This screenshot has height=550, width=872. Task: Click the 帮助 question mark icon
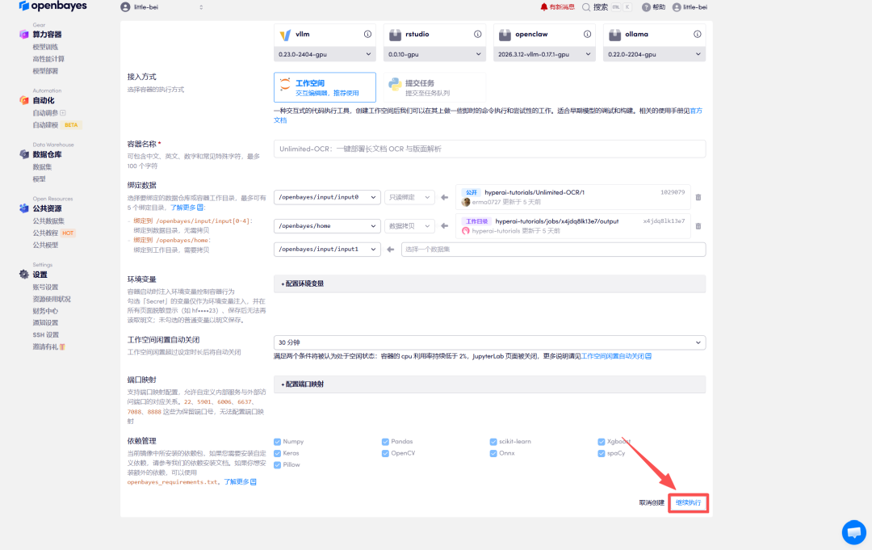[x=646, y=7]
